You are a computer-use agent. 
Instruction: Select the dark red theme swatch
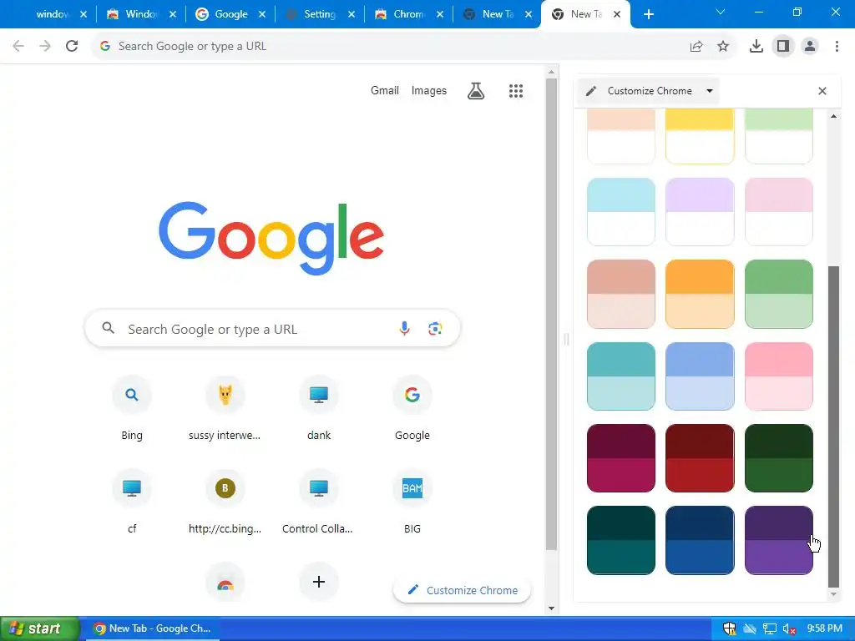(700, 458)
